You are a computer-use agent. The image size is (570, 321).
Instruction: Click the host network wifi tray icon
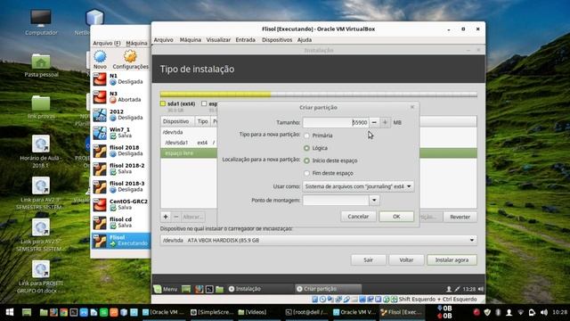(521, 312)
